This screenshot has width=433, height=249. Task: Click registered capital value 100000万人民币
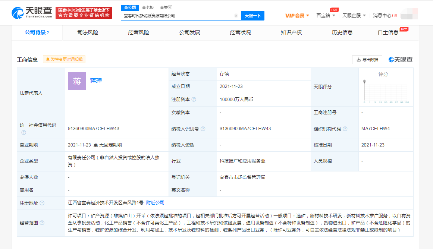click(x=236, y=100)
